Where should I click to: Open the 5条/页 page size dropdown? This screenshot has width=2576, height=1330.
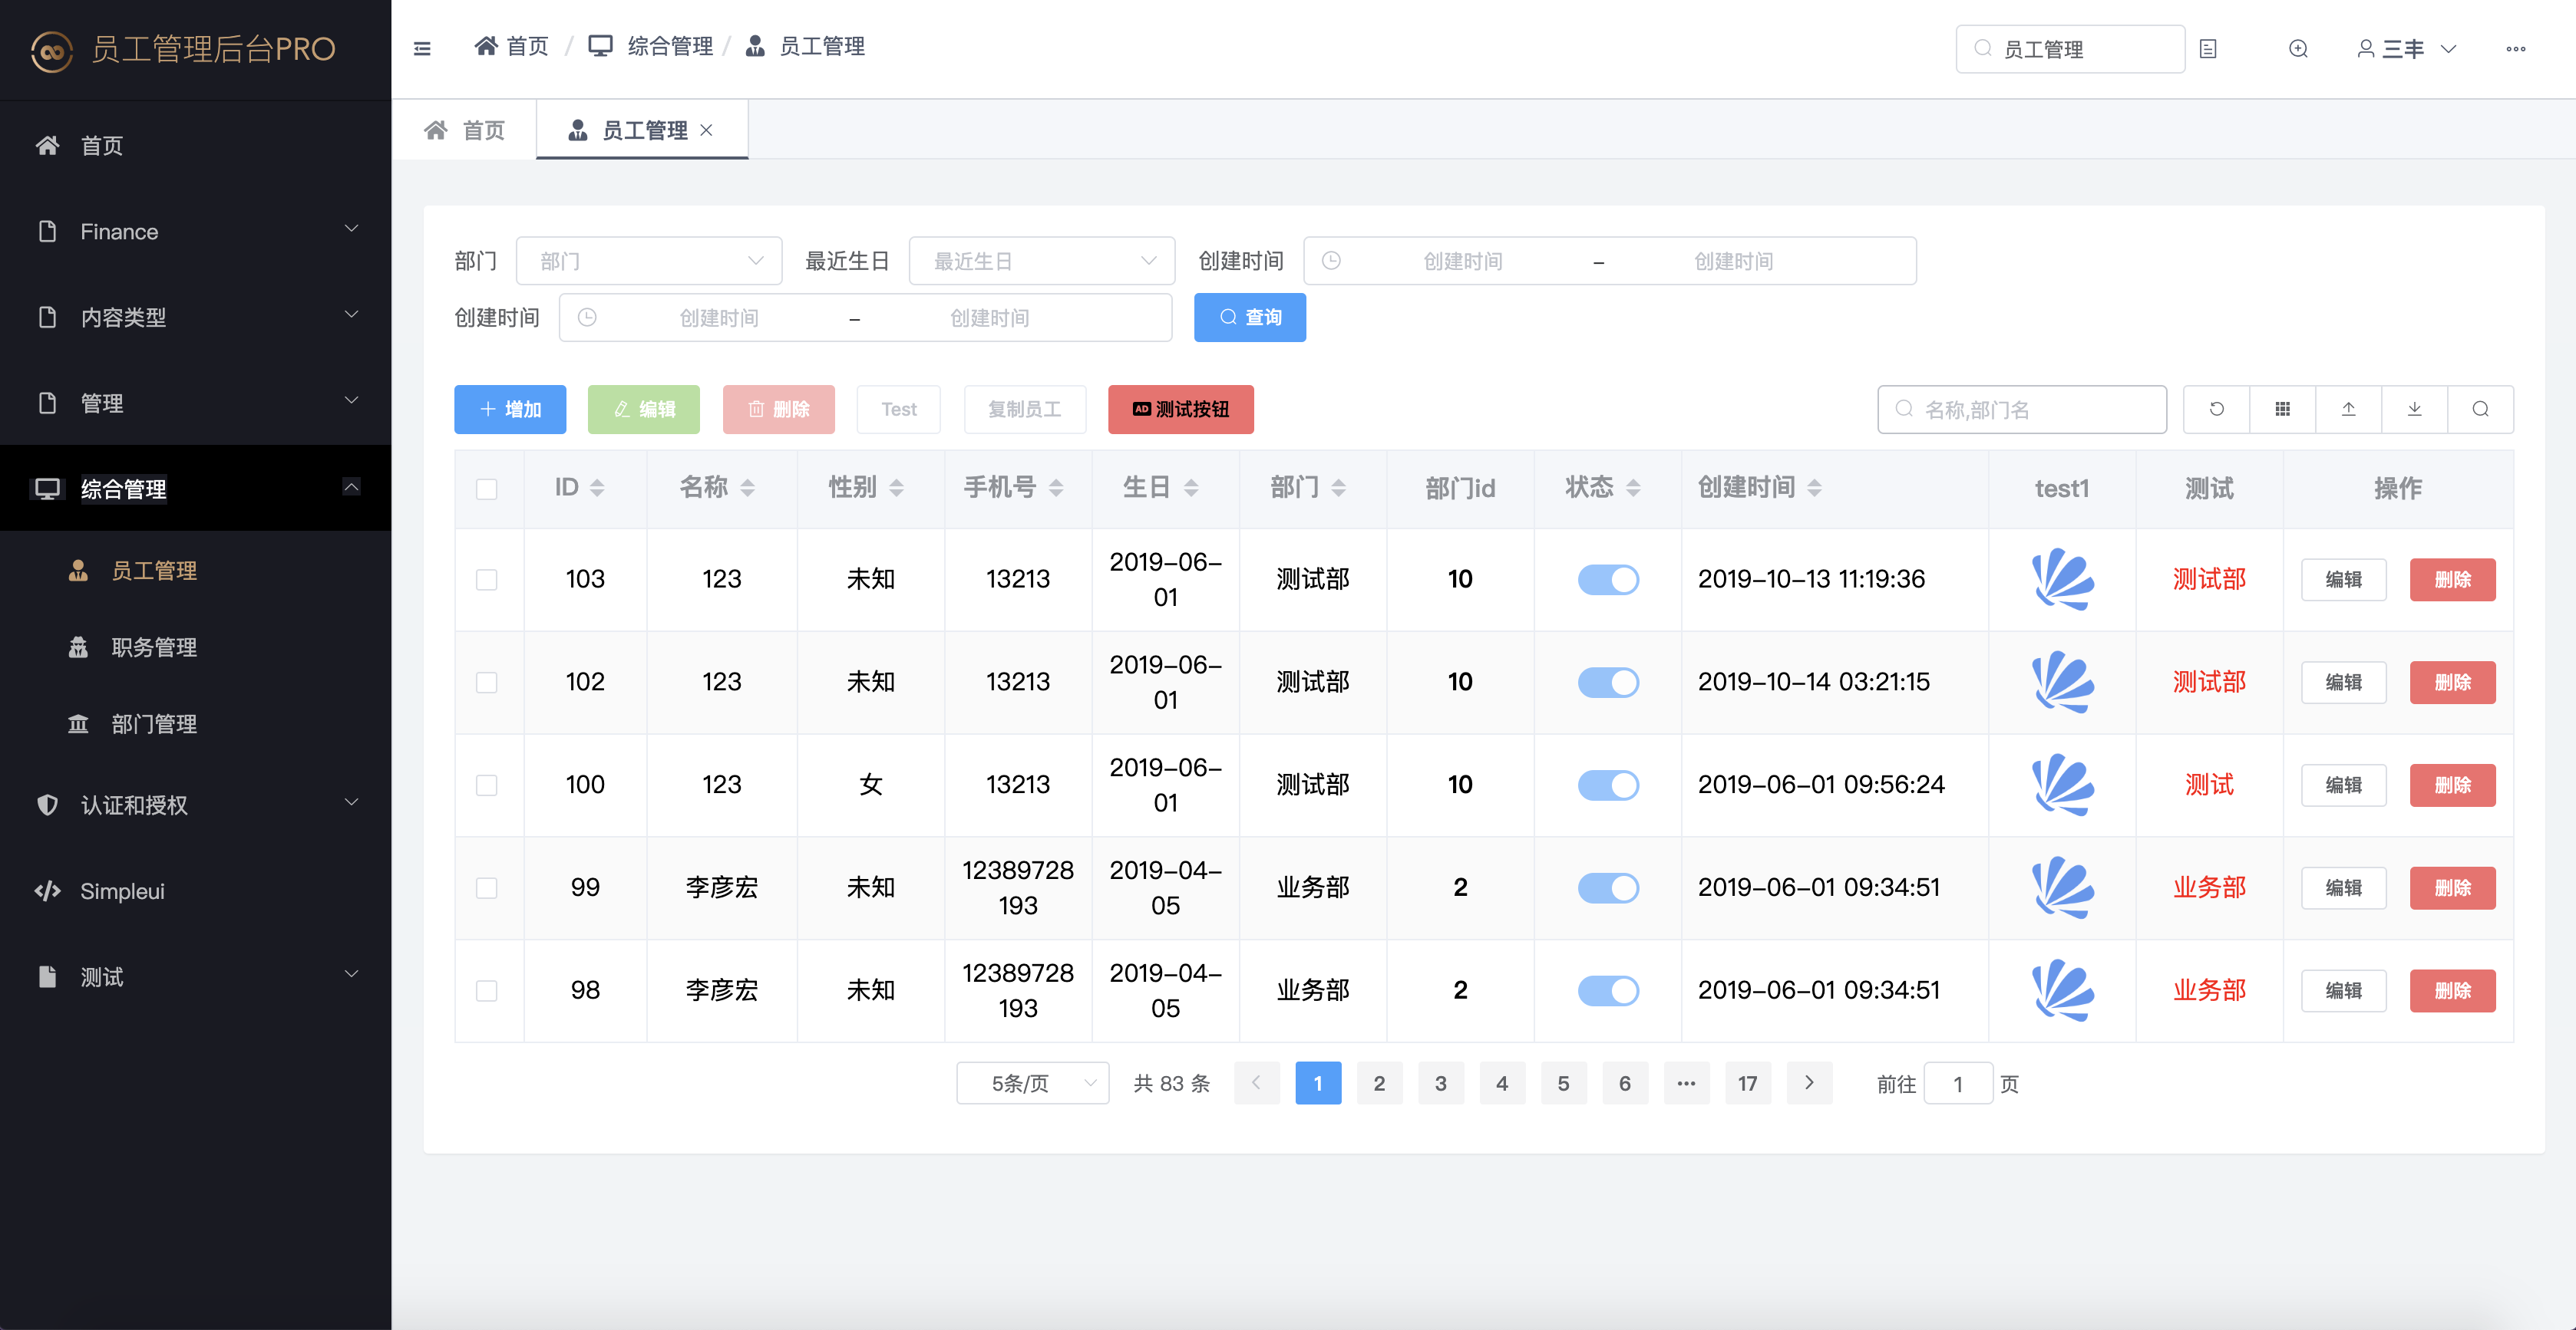[x=1032, y=1083]
